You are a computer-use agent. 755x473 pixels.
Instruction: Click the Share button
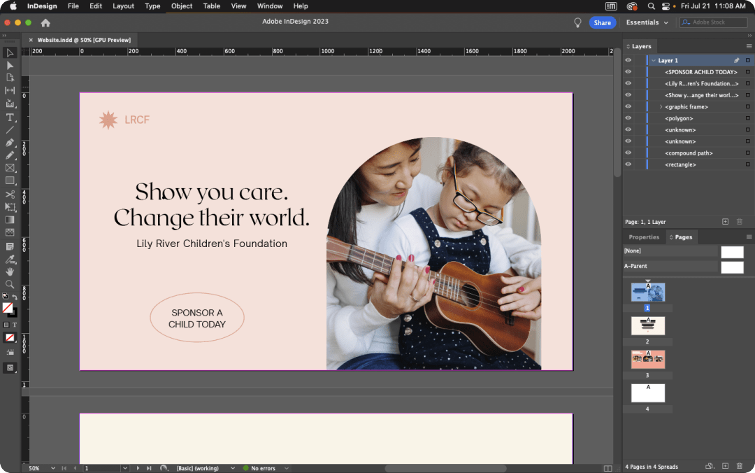[602, 22]
